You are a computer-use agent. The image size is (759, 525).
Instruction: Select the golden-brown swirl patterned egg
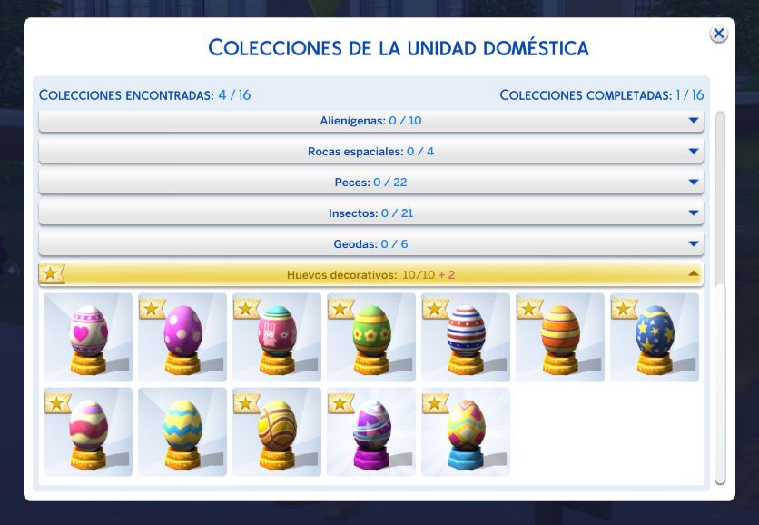tap(277, 431)
